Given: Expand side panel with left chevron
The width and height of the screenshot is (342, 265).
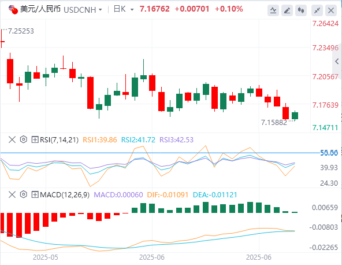Looking at the screenshot, I should 337,61.
